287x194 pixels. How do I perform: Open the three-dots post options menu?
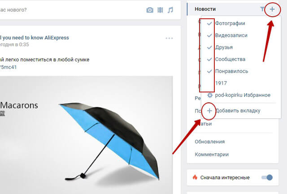[x=169, y=38]
